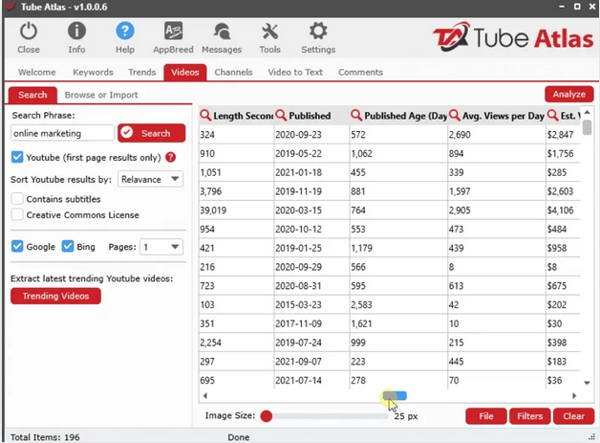Viewport: 600px width, 443px height.
Task: Select the Videos tab
Action: click(x=185, y=72)
